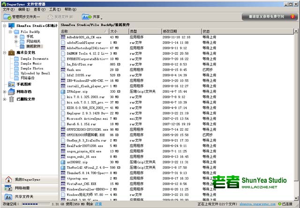Click the 网络存档 icon
Viewport: 300px width, 208px height.
(11, 92)
